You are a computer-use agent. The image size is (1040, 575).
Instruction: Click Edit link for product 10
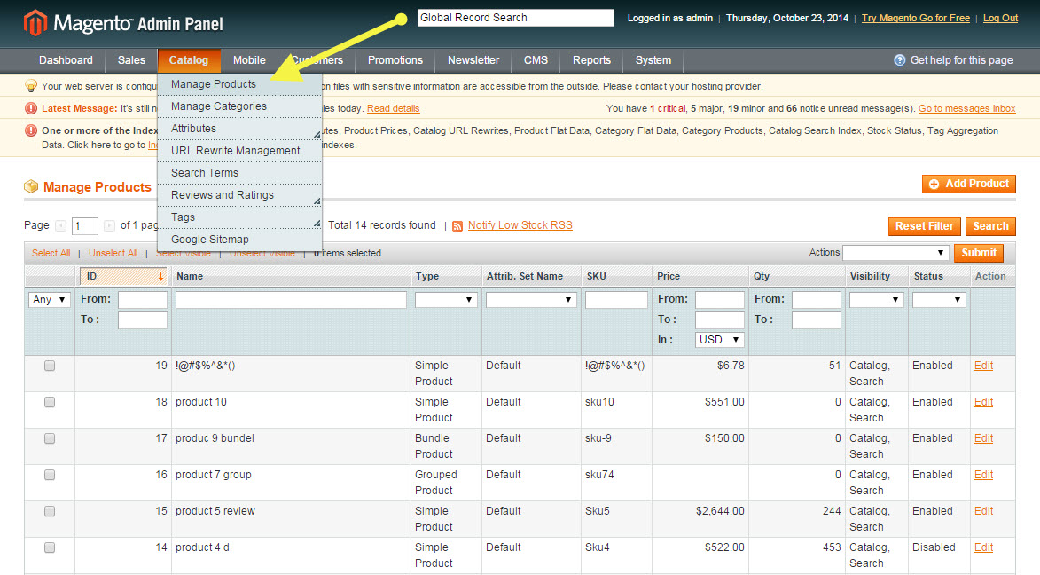[983, 402]
